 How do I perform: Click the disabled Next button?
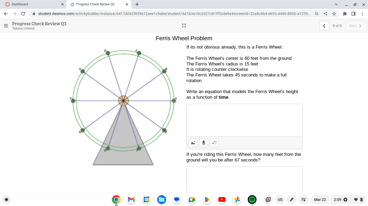coord(356,26)
